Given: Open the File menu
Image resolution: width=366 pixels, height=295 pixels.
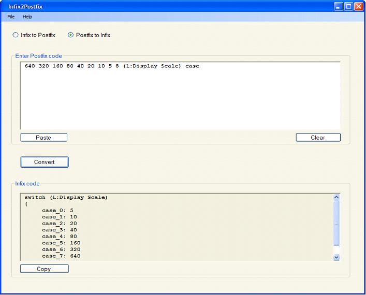Looking at the screenshot, I should (x=11, y=17).
